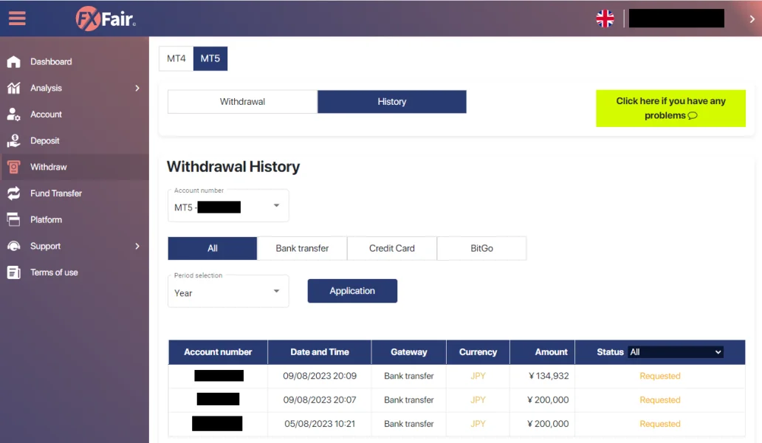Select the History tab
The image size is (762, 443).
[x=391, y=102]
